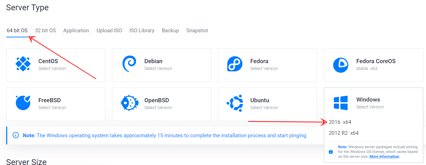The width and height of the screenshot is (426, 165).
Task: Click the Windows logo icon
Action: coord(341,103)
